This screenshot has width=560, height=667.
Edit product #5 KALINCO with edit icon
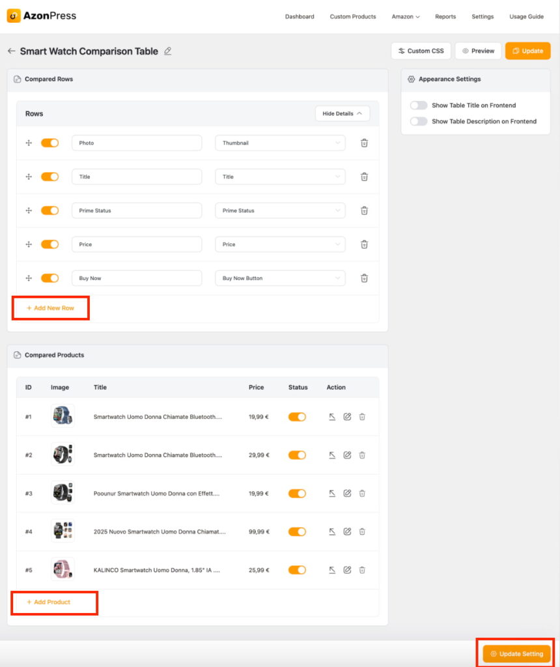pyautogui.click(x=348, y=570)
